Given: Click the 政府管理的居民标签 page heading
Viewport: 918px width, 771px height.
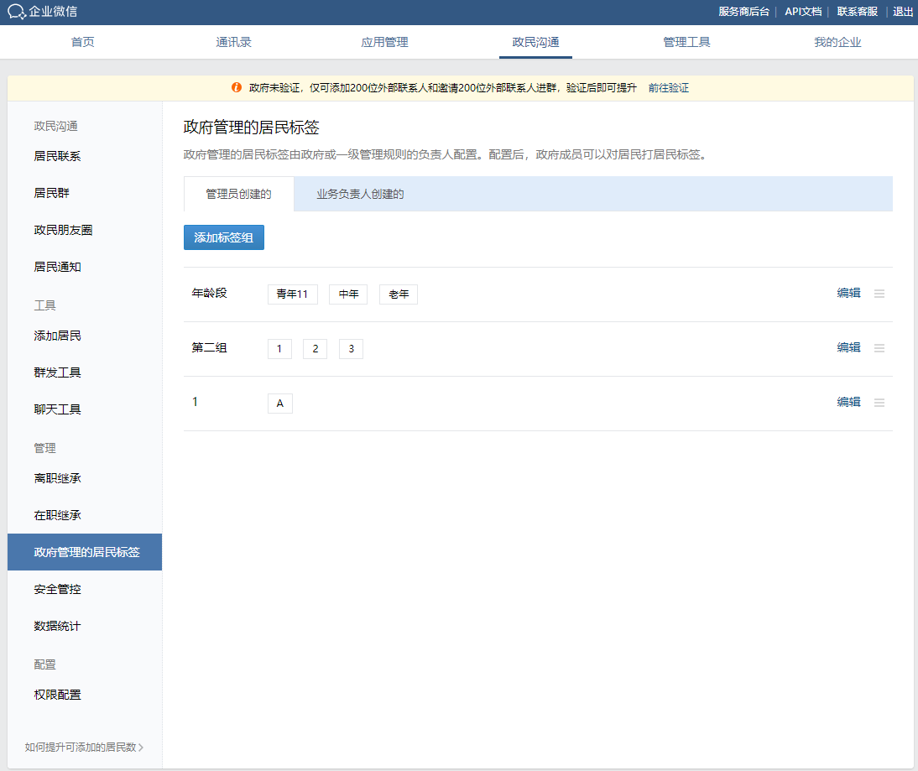Looking at the screenshot, I should (x=251, y=127).
